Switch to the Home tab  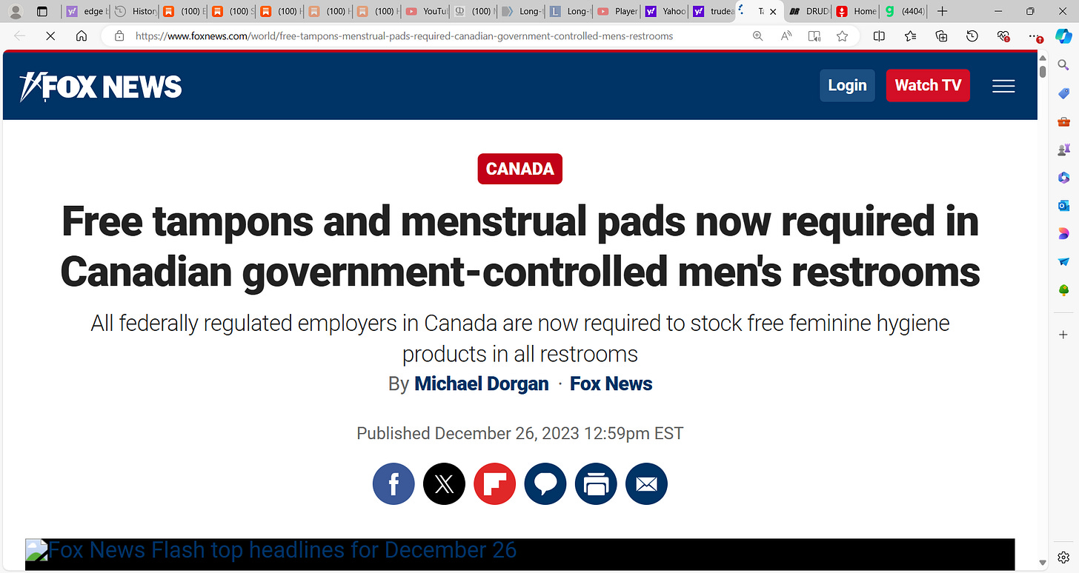click(857, 11)
